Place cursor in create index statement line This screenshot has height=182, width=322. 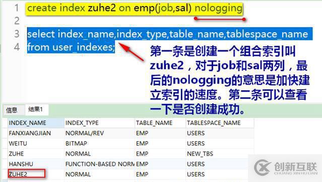pos(135,9)
